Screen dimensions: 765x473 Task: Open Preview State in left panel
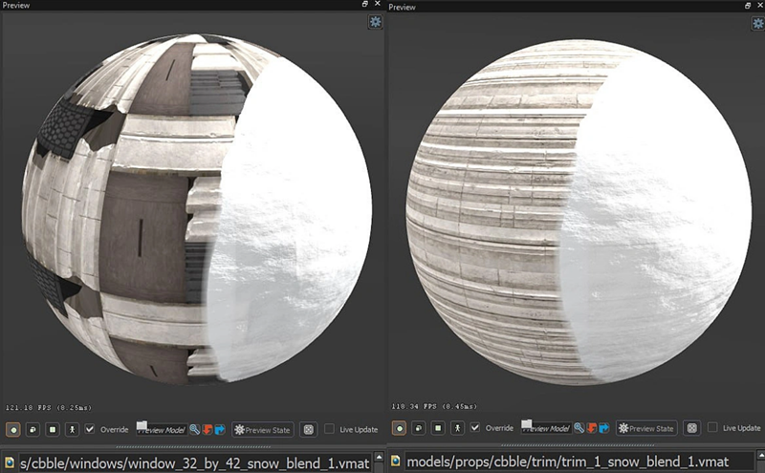(262, 429)
